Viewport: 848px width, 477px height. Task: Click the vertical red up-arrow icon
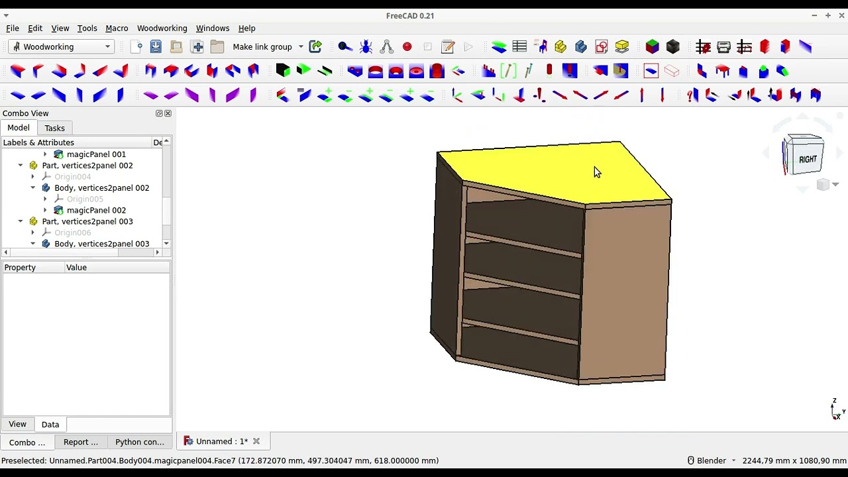point(641,95)
